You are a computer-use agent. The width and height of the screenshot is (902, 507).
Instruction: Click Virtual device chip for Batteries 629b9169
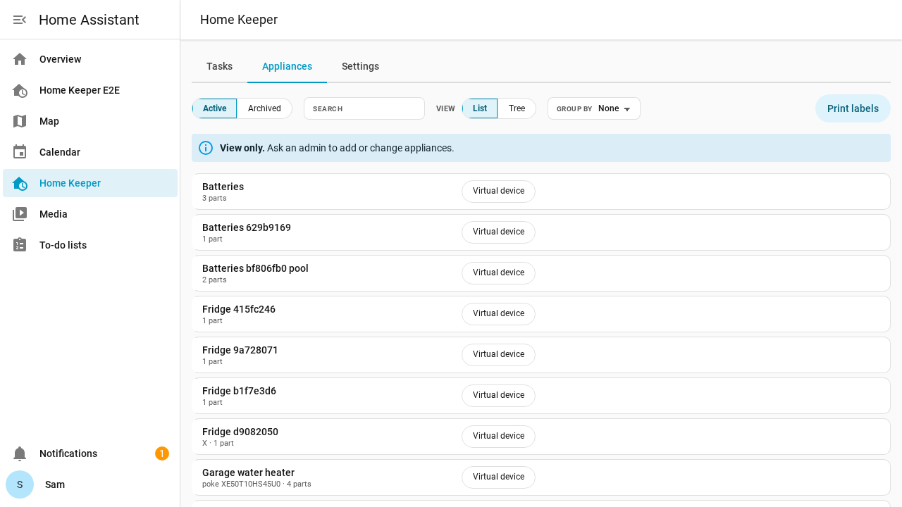tap(498, 232)
